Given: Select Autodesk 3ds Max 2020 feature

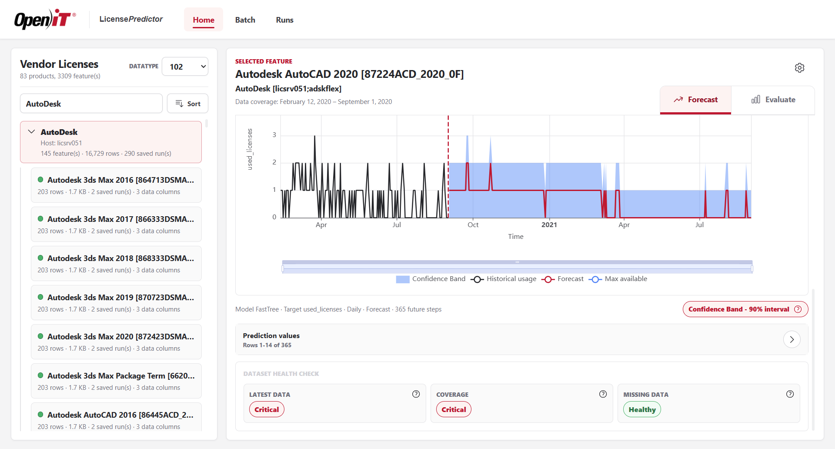Looking at the screenshot, I should [x=116, y=342].
